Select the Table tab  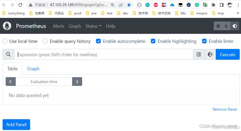coord(12,68)
